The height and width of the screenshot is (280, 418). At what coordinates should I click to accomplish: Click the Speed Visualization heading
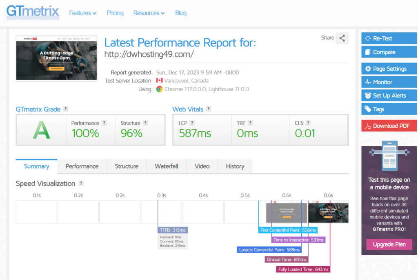[x=46, y=183]
